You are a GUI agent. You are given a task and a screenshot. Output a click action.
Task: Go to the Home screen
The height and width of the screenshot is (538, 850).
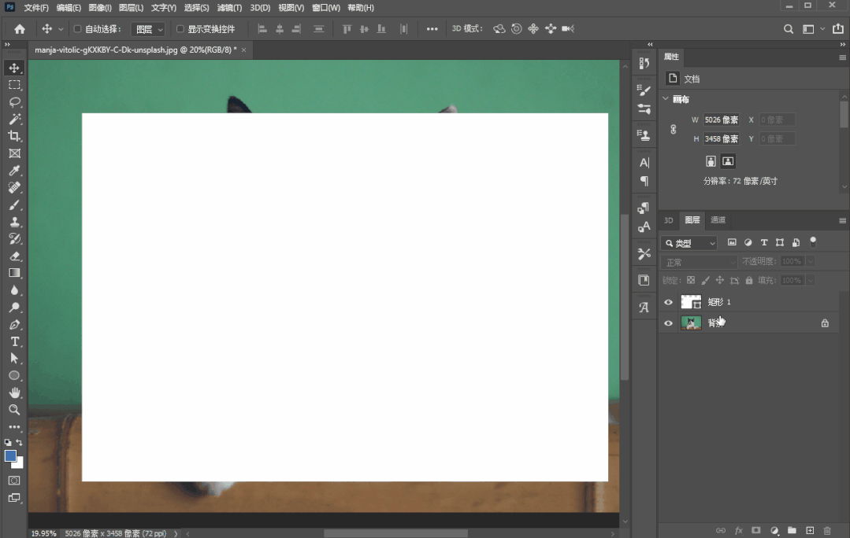(x=20, y=29)
